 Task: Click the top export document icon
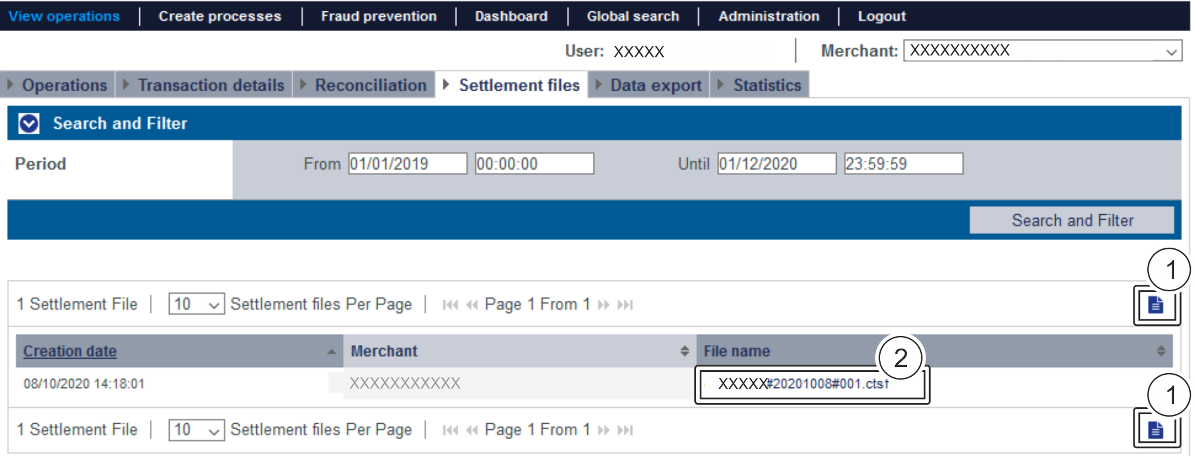[x=1156, y=305]
